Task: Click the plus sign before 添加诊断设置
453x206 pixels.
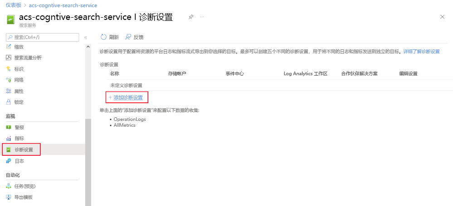Action: coord(110,97)
